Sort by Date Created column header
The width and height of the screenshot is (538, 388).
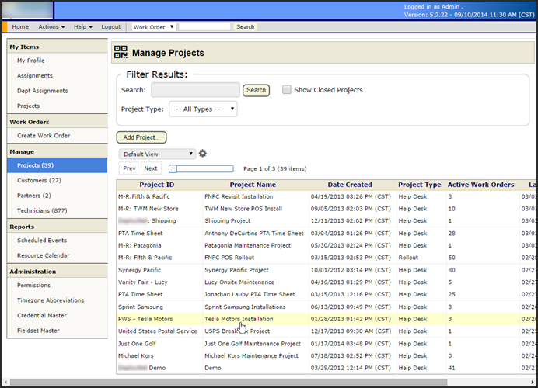[x=350, y=185]
